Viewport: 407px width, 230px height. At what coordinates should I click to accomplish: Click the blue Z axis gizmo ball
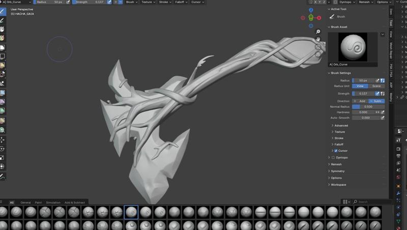click(x=311, y=10)
